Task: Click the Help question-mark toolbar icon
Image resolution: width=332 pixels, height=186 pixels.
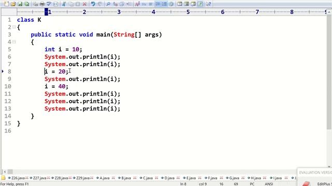Action: tap(209, 4)
